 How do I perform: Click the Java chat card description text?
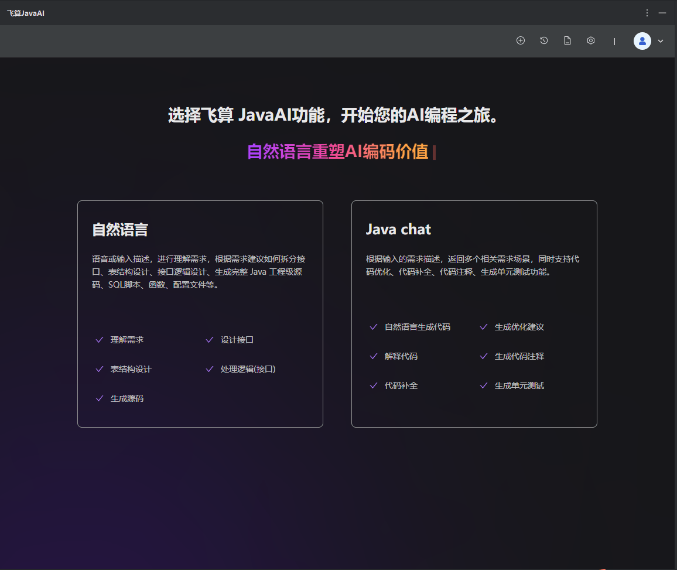(473, 265)
